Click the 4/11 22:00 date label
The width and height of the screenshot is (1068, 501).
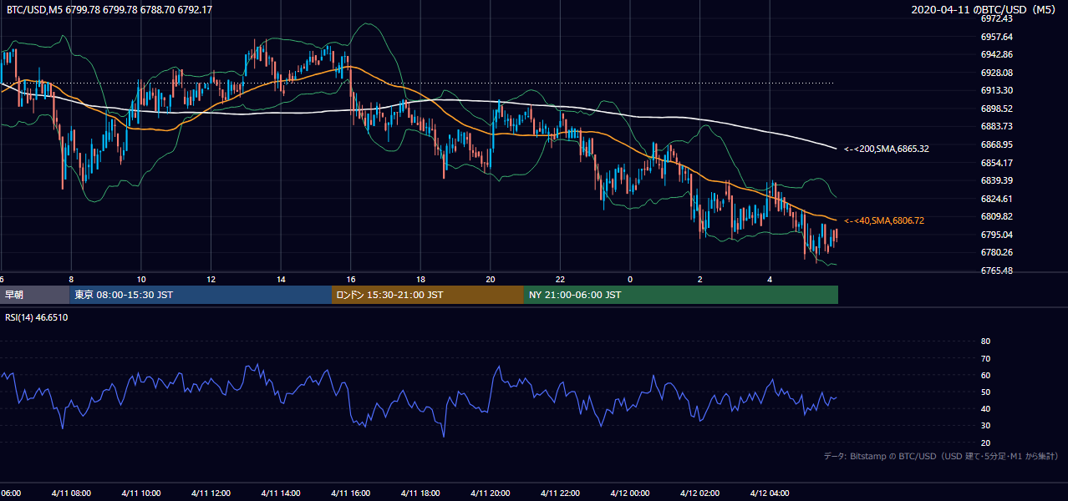560,493
